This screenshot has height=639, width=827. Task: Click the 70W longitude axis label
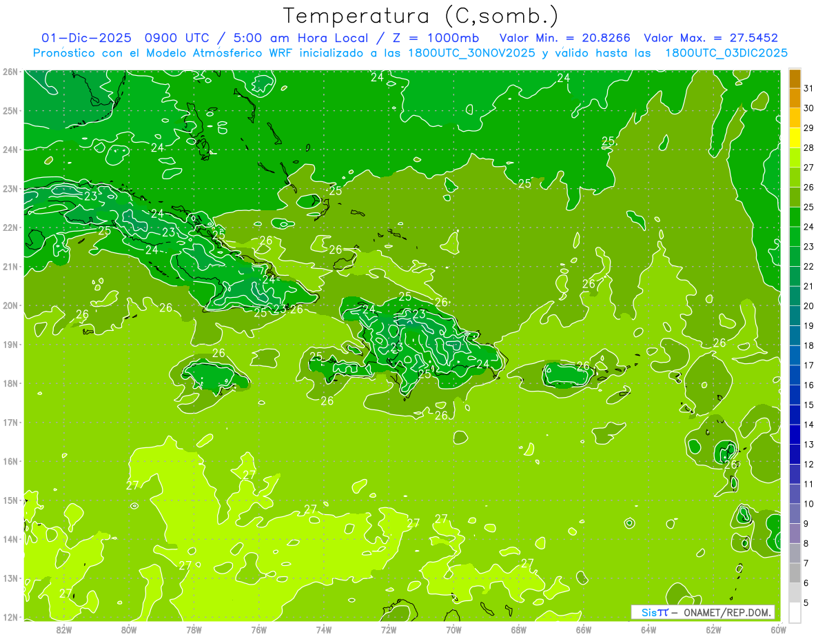click(453, 629)
